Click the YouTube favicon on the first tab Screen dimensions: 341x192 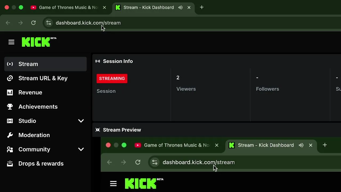(33, 7)
